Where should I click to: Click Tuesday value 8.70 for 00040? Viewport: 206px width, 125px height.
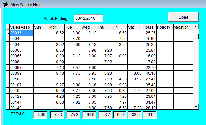(73, 39)
